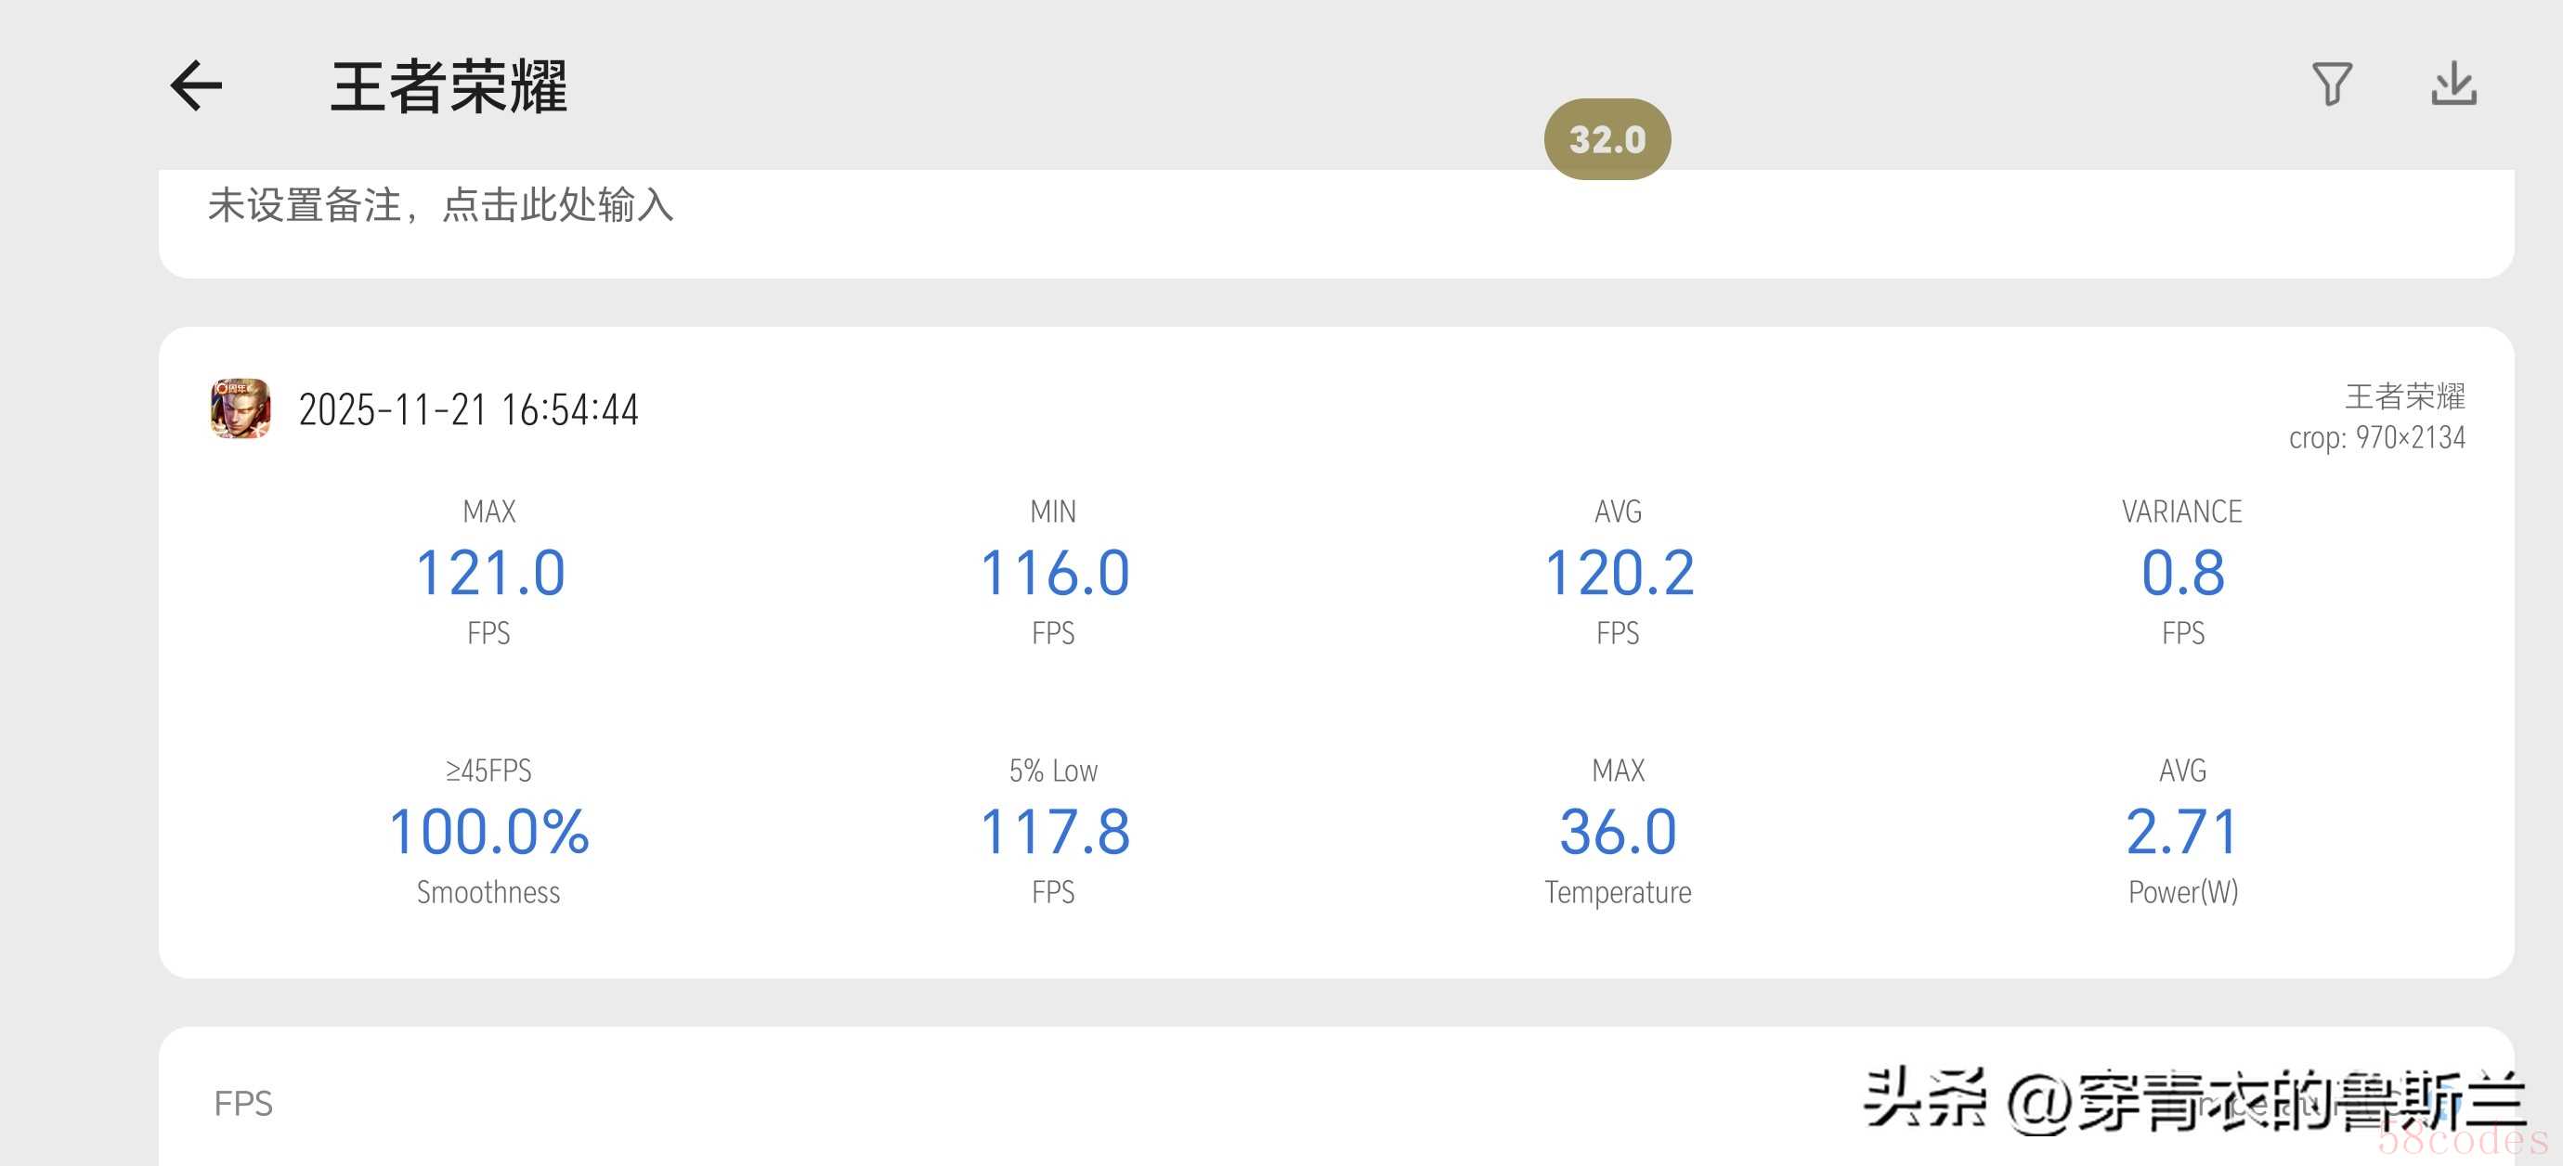Tap the MAX 36.0 Temperature value
This screenshot has height=1166, width=2563.
[x=1618, y=832]
